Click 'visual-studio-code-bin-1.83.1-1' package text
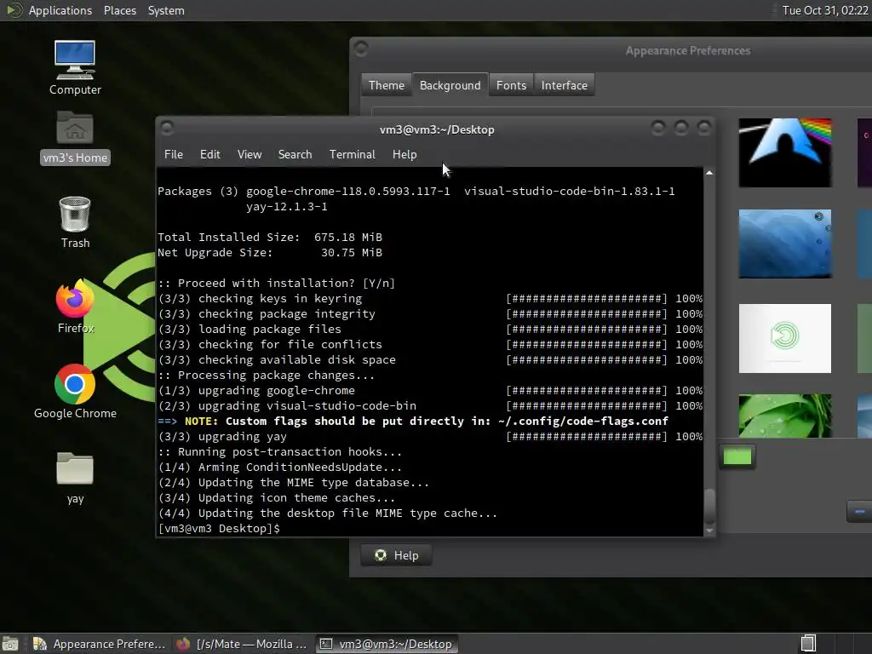The width and height of the screenshot is (872, 654). click(570, 191)
